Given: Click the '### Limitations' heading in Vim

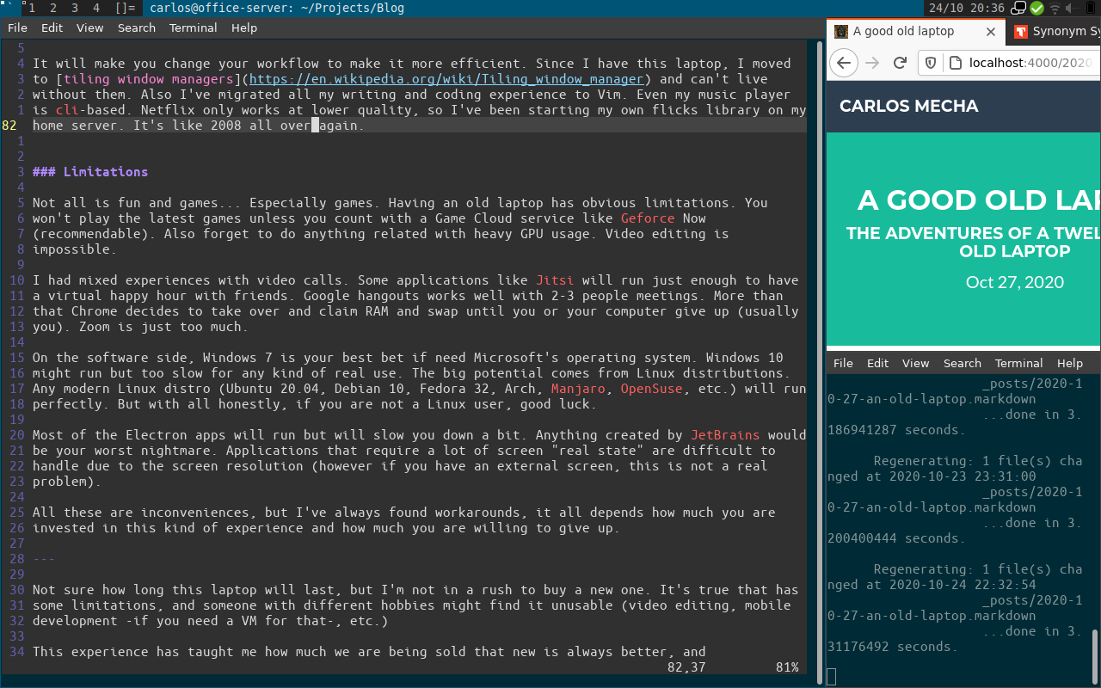Looking at the screenshot, I should point(90,172).
